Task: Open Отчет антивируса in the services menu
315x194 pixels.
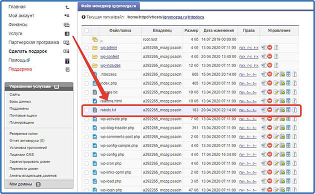Action: (x=27, y=140)
